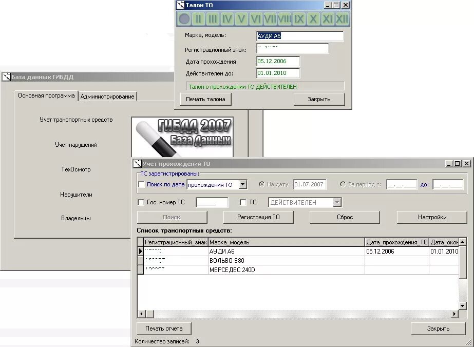Open Учет нарушений section

[x=76, y=145]
